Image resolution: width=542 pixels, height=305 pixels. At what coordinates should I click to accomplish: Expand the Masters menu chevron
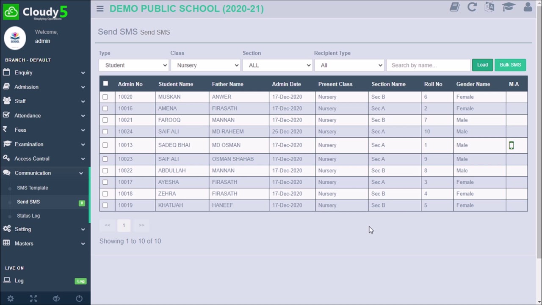pyautogui.click(x=83, y=244)
